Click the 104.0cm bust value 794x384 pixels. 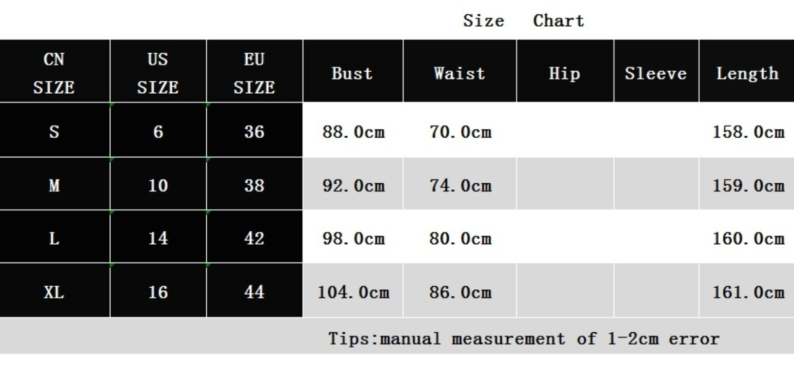point(353,292)
